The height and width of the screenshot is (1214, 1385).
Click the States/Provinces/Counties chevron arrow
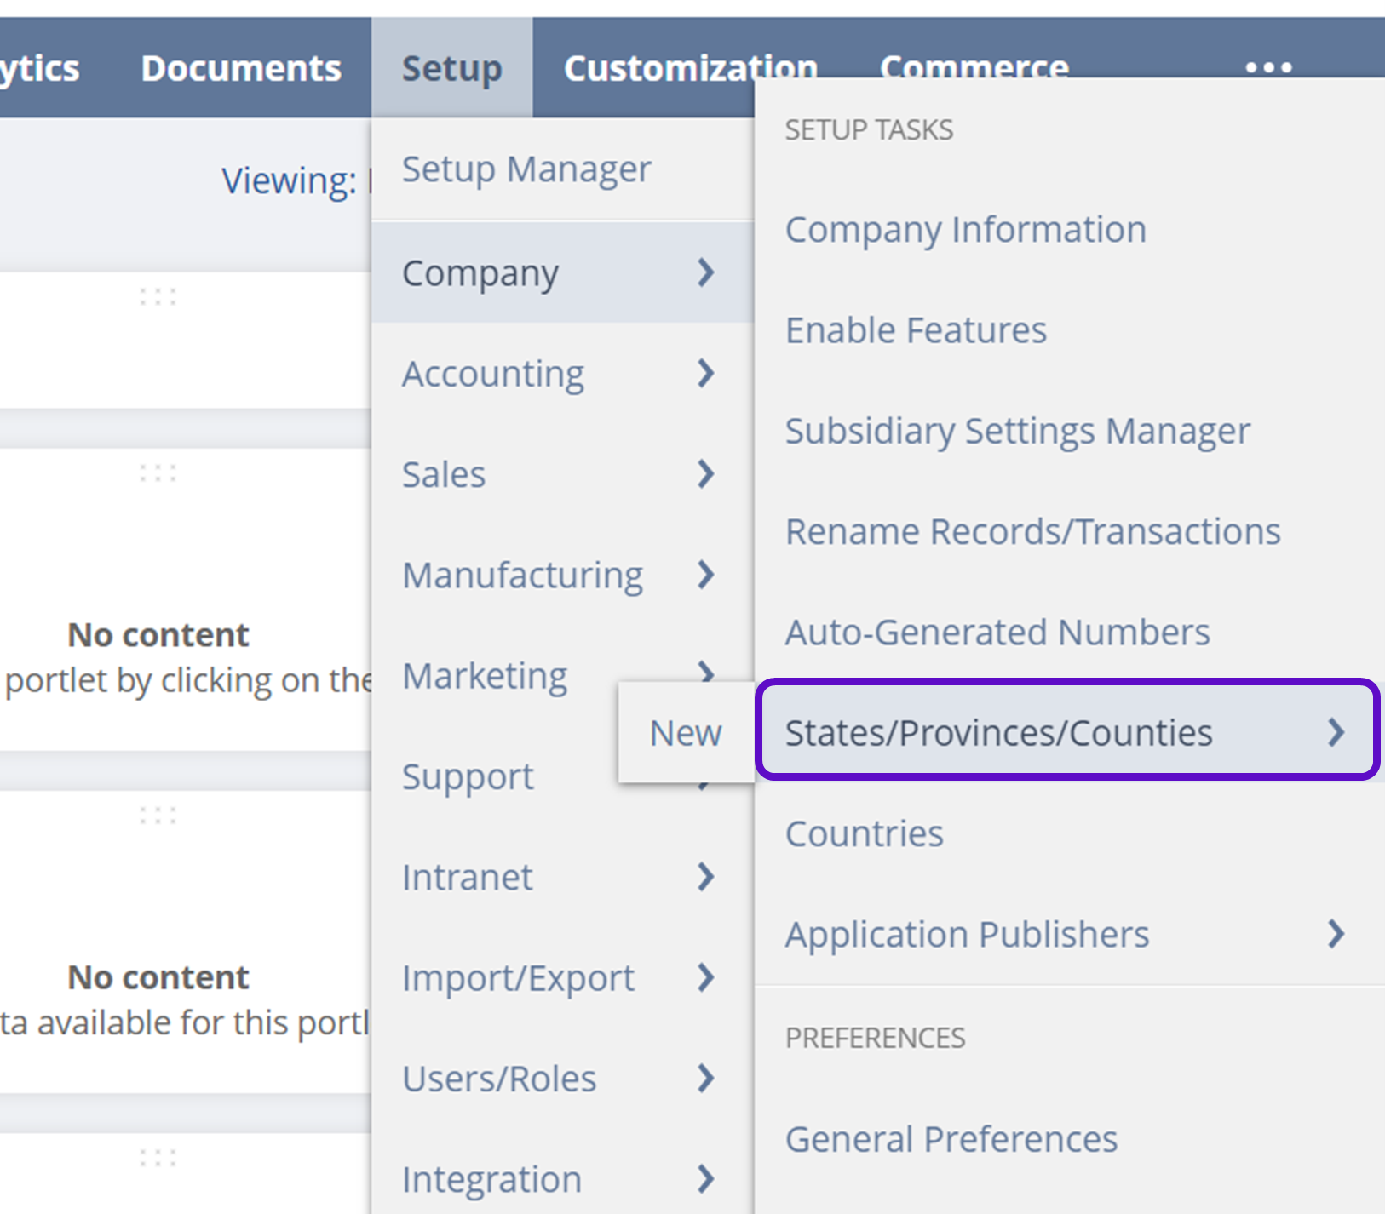click(x=1336, y=732)
